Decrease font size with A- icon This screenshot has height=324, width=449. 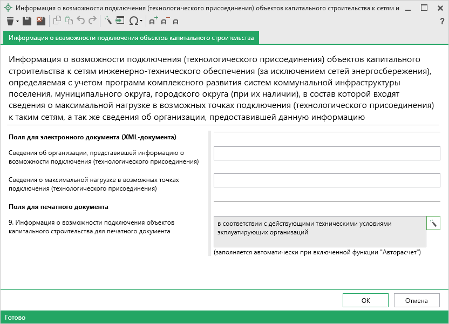click(x=165, y=21)
